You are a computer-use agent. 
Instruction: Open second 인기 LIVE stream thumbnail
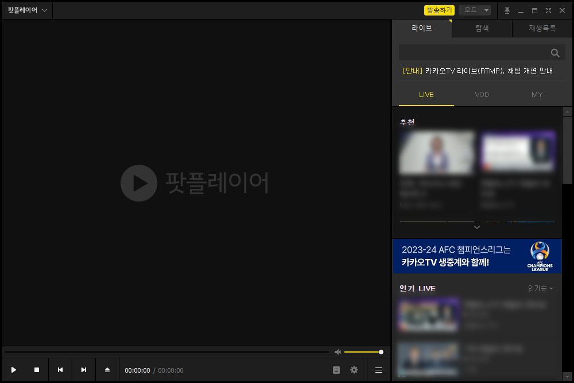coord(428,359)
